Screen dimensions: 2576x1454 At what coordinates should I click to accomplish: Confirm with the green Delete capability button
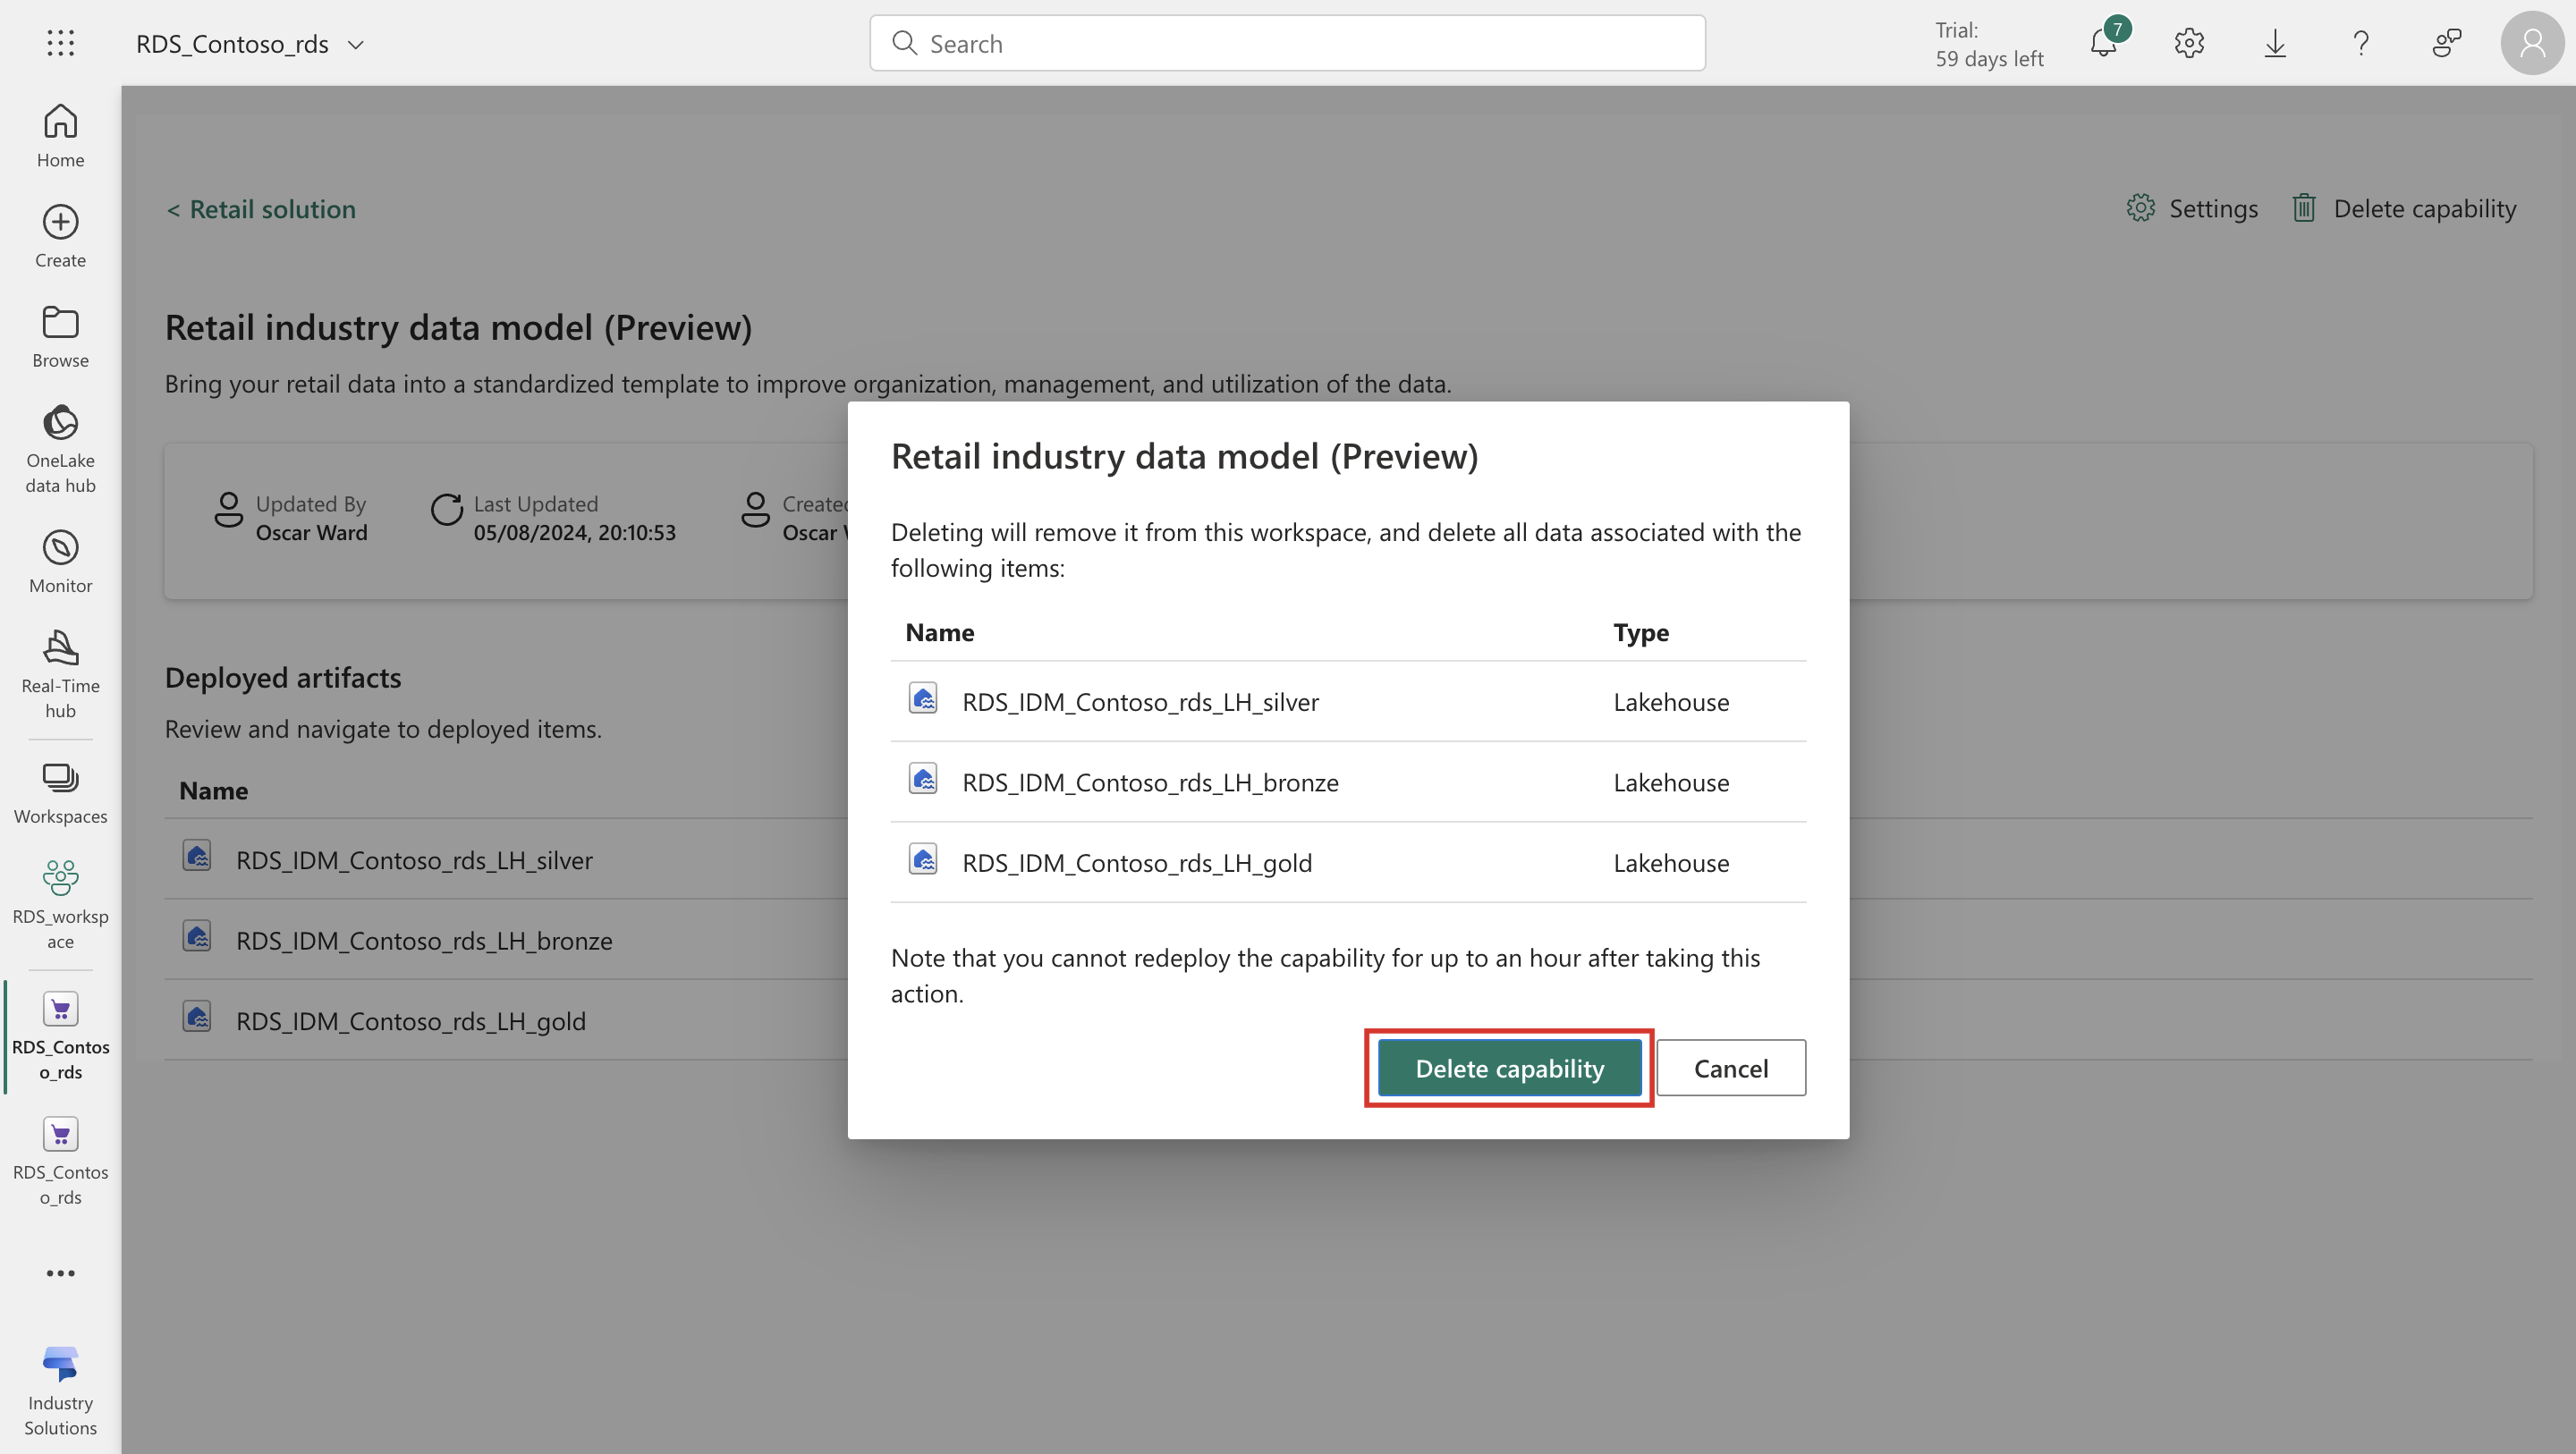pyautogui.click(x=1509, y=1068)
